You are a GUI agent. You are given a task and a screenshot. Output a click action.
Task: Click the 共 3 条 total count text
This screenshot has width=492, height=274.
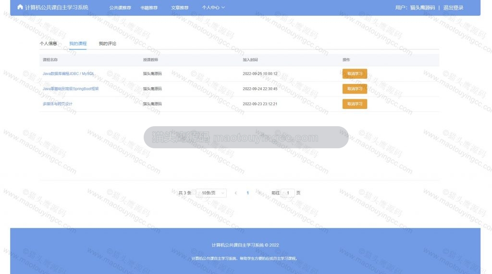pyautogui.click(x=185, y=193)
